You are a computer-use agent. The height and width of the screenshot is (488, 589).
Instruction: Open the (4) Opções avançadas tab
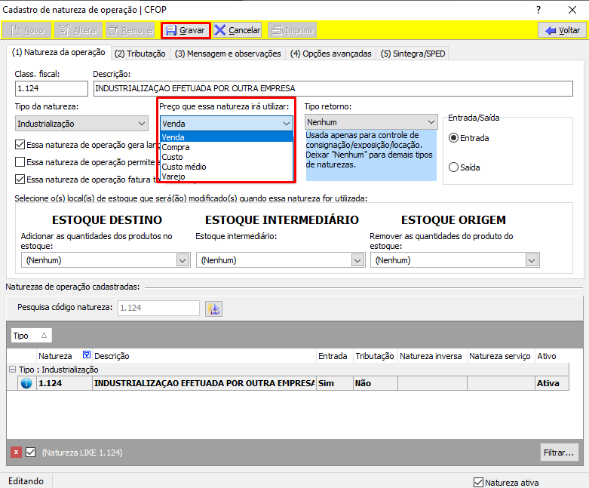[331, 54]
